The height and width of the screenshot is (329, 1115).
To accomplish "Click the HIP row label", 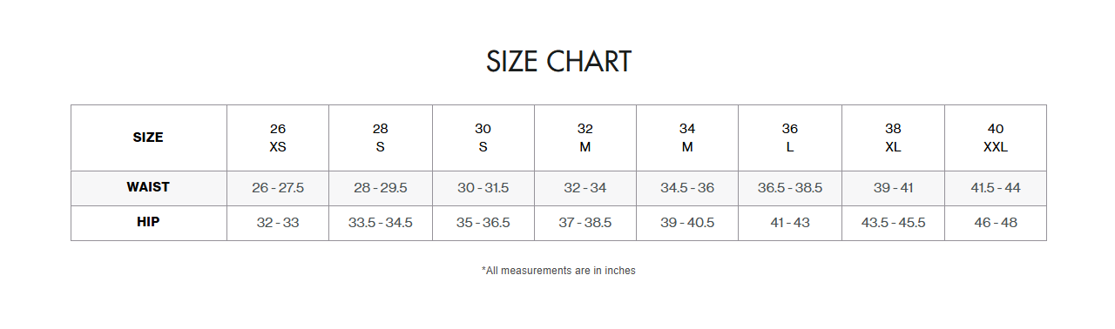I will [148, 222].
